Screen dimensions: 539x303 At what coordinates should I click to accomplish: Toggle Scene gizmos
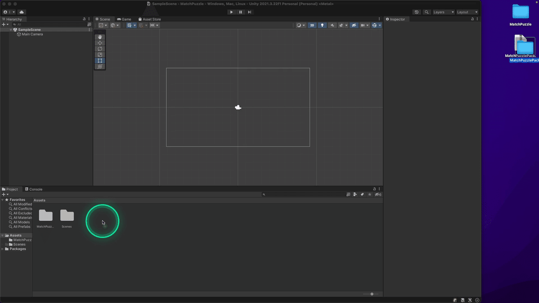(375, 25)
